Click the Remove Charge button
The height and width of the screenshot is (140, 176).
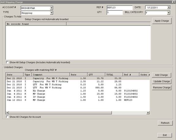click(162, 87)
